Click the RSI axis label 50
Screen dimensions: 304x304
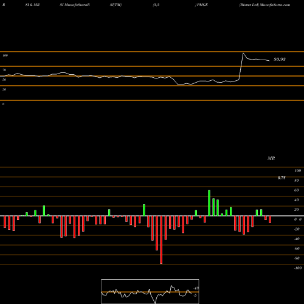coord(4,80)
